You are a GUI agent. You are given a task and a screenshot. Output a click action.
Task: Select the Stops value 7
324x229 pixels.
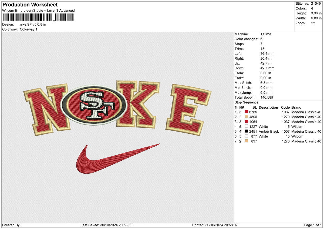(x=262, y=44)
